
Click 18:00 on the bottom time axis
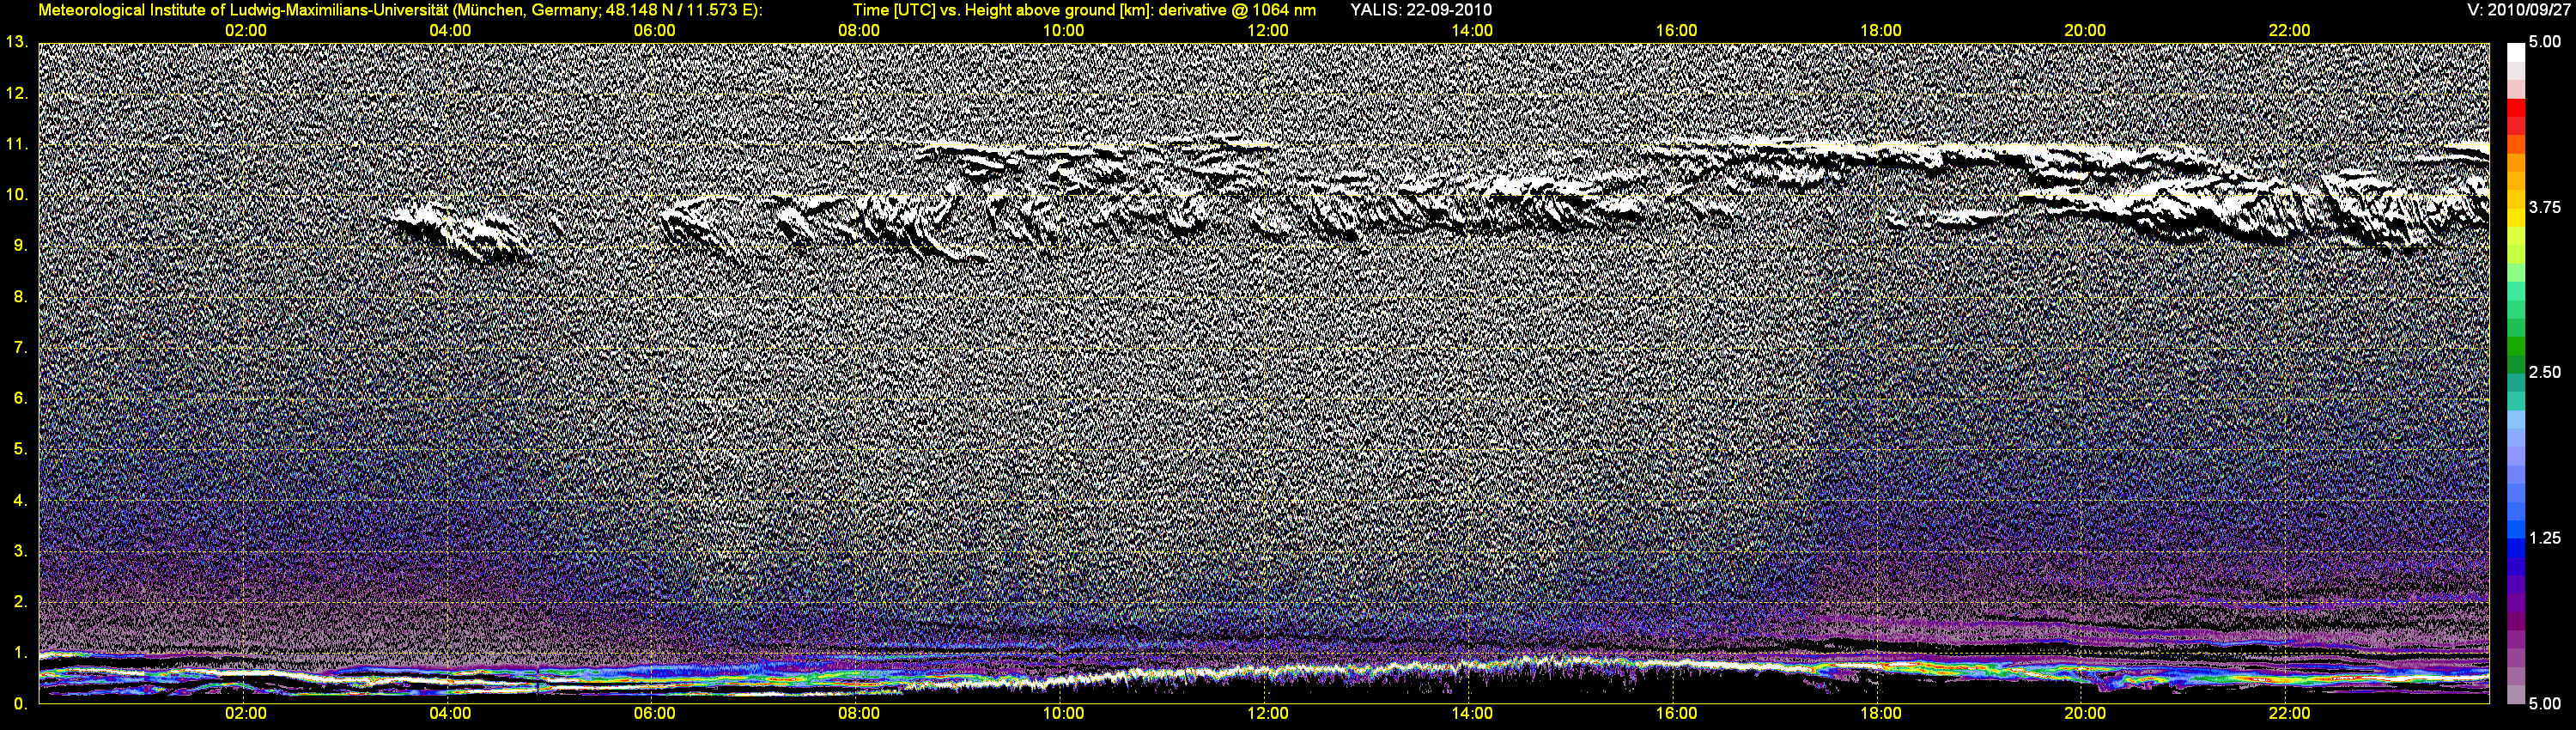tap(1881, 714)
